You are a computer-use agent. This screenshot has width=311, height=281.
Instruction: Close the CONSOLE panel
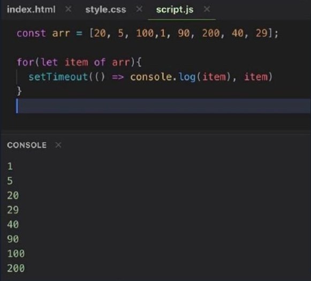(x=58, y=145)
